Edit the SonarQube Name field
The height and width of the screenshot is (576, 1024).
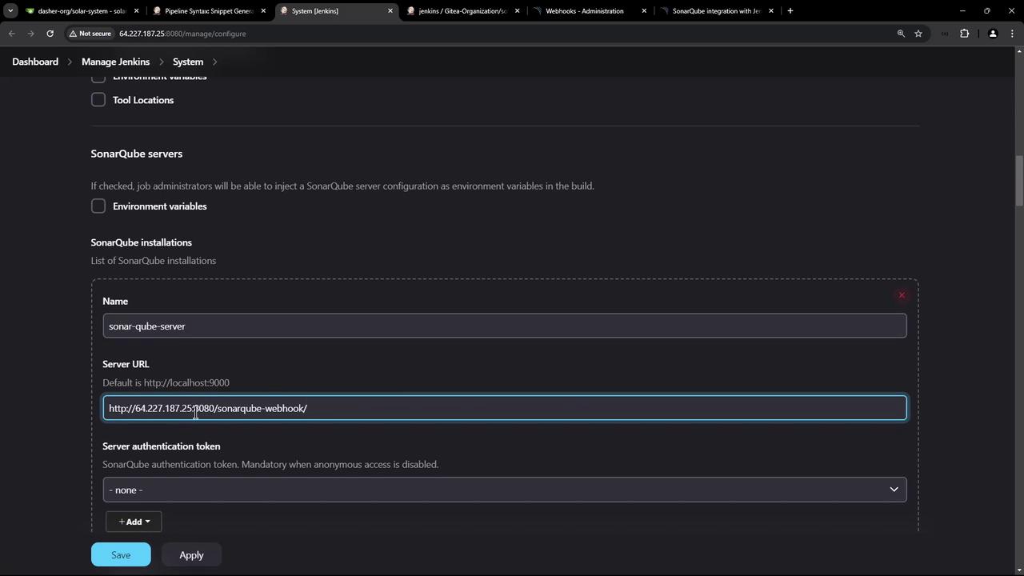504,326
